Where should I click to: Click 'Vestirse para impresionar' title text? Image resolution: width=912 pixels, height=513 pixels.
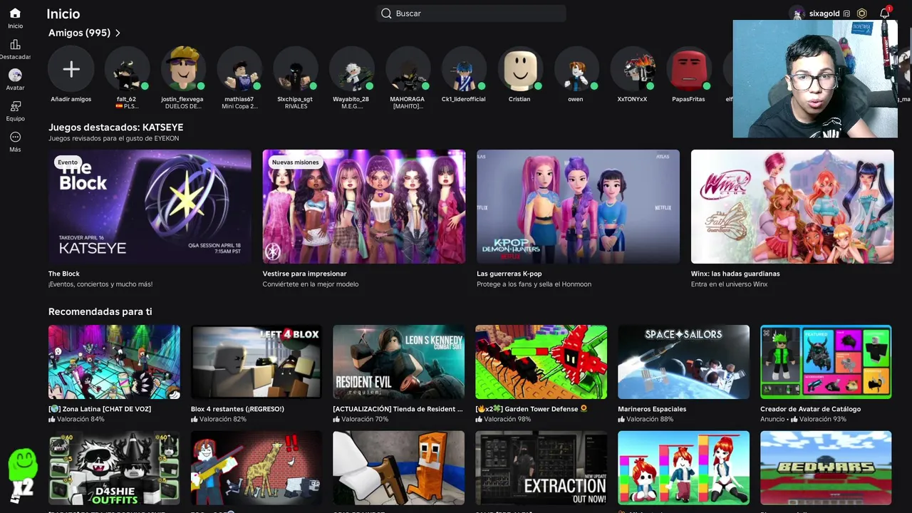click(304, 274)
